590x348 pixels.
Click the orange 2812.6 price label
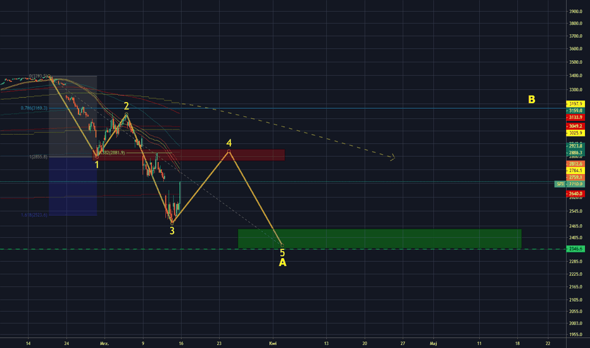tap(575, 164)
